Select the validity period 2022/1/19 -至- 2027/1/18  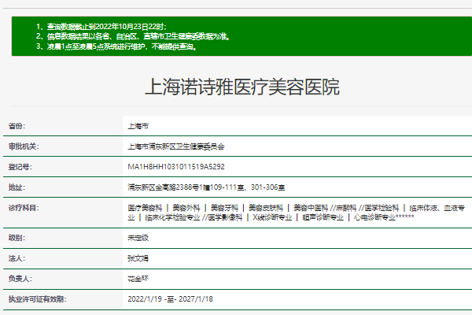tap(171, 299)
